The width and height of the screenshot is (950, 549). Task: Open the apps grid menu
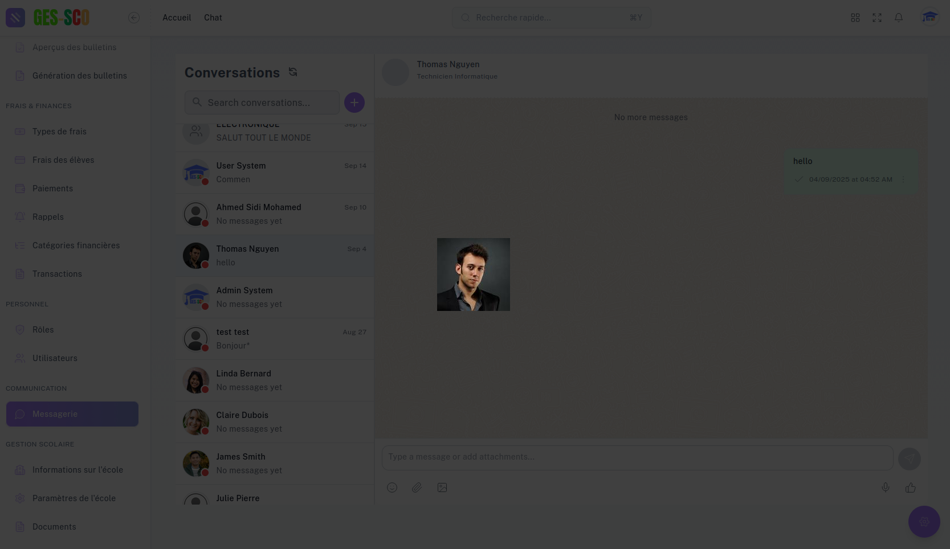coord(855,18)
